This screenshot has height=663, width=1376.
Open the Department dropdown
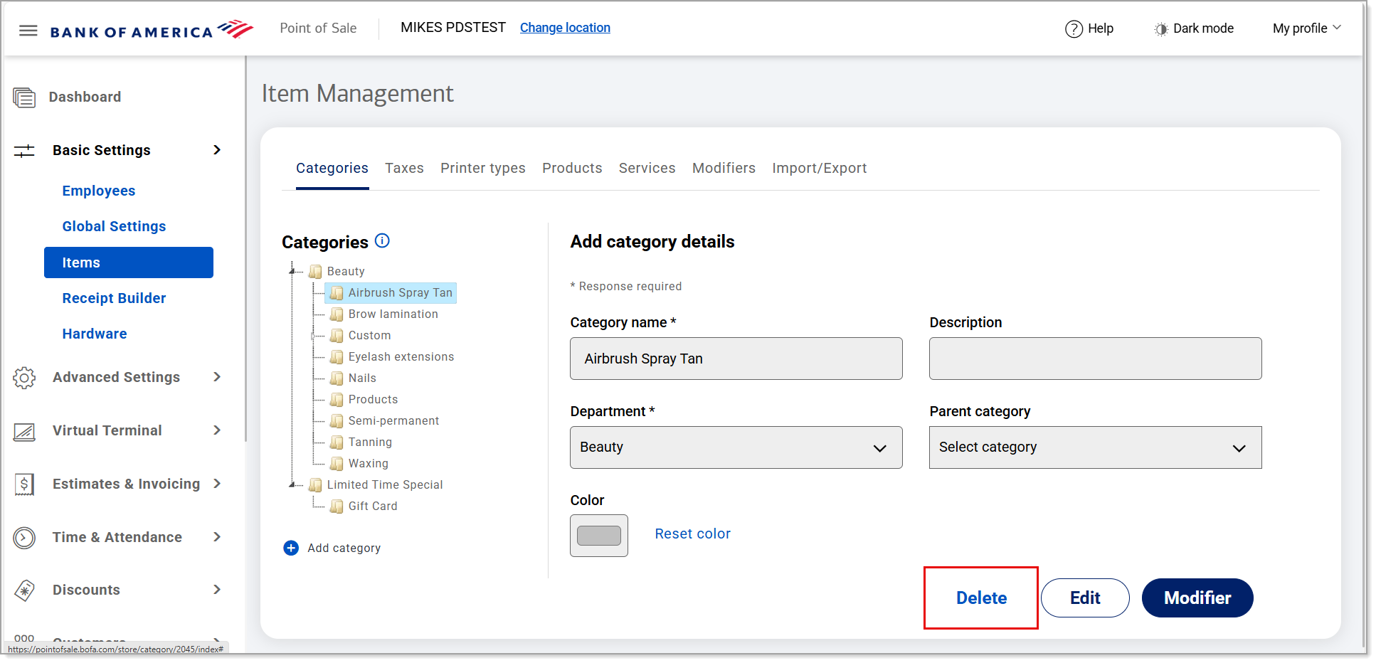click(x=736, y=447)
